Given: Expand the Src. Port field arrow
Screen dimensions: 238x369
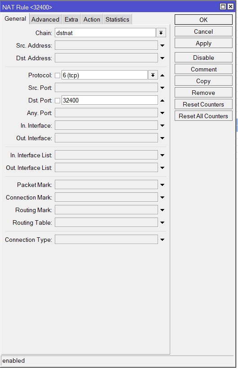Looking at the screenshot, I should click(x=162, y=88).
